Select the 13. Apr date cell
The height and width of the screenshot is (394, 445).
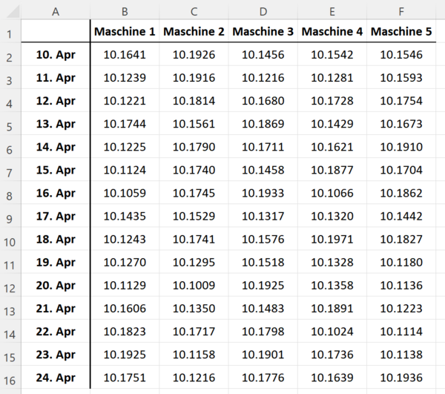click(x=56, y=123)
